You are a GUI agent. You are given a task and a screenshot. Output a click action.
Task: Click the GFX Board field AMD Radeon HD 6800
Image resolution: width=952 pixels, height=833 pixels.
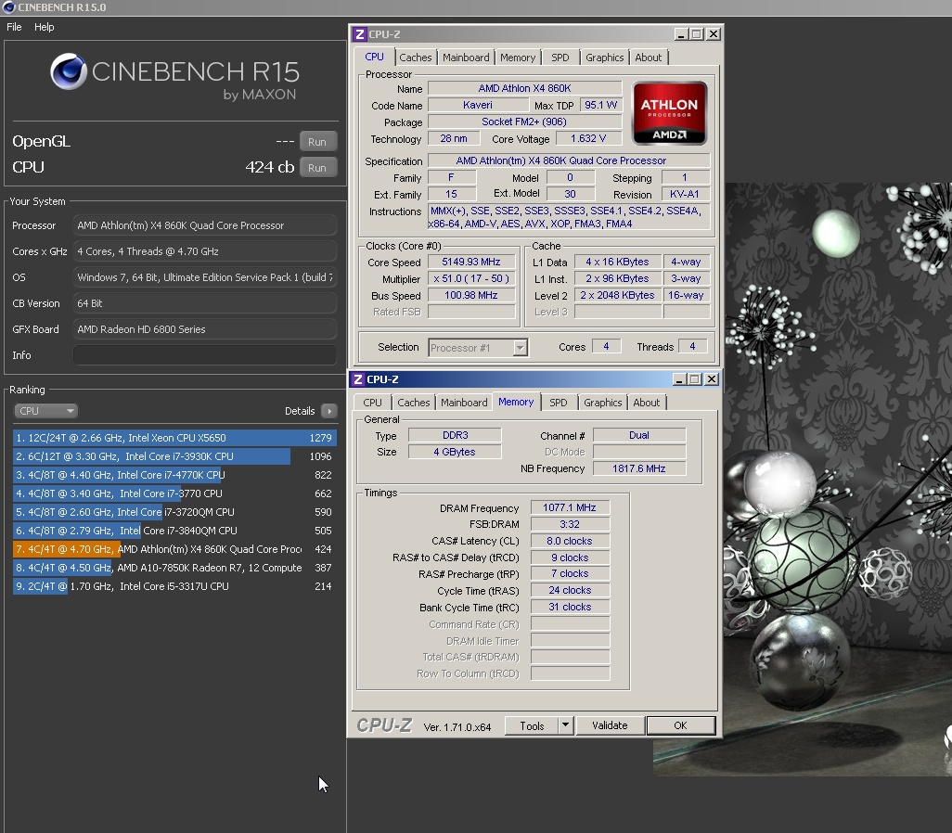(x=205, y=329)
